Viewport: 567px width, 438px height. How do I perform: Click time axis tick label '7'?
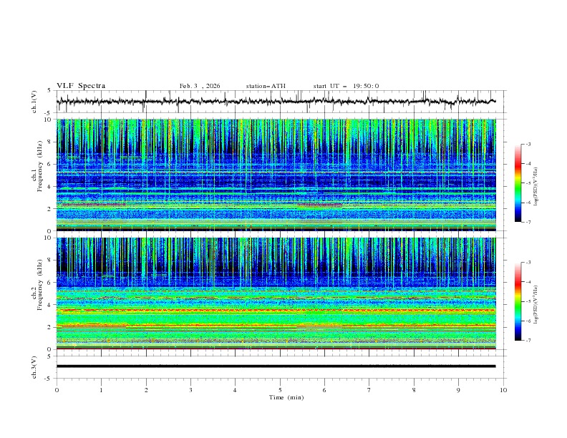369,390
